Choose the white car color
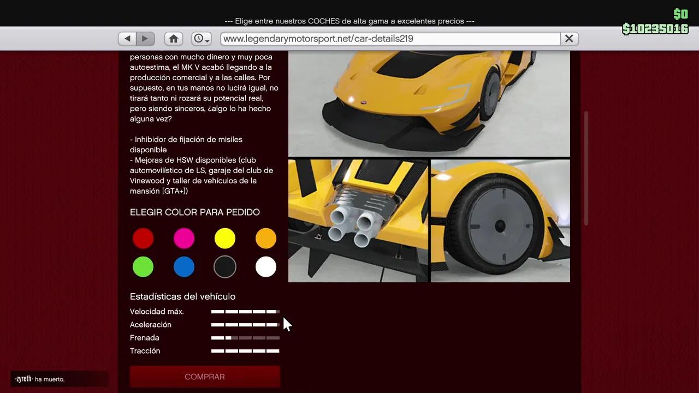 (266, 267)
